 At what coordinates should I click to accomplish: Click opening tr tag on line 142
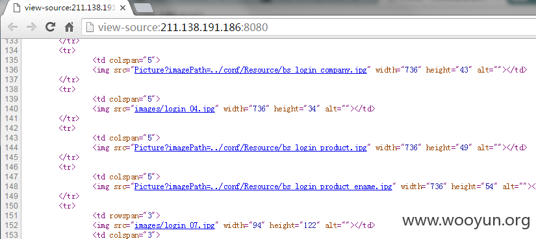68,128
